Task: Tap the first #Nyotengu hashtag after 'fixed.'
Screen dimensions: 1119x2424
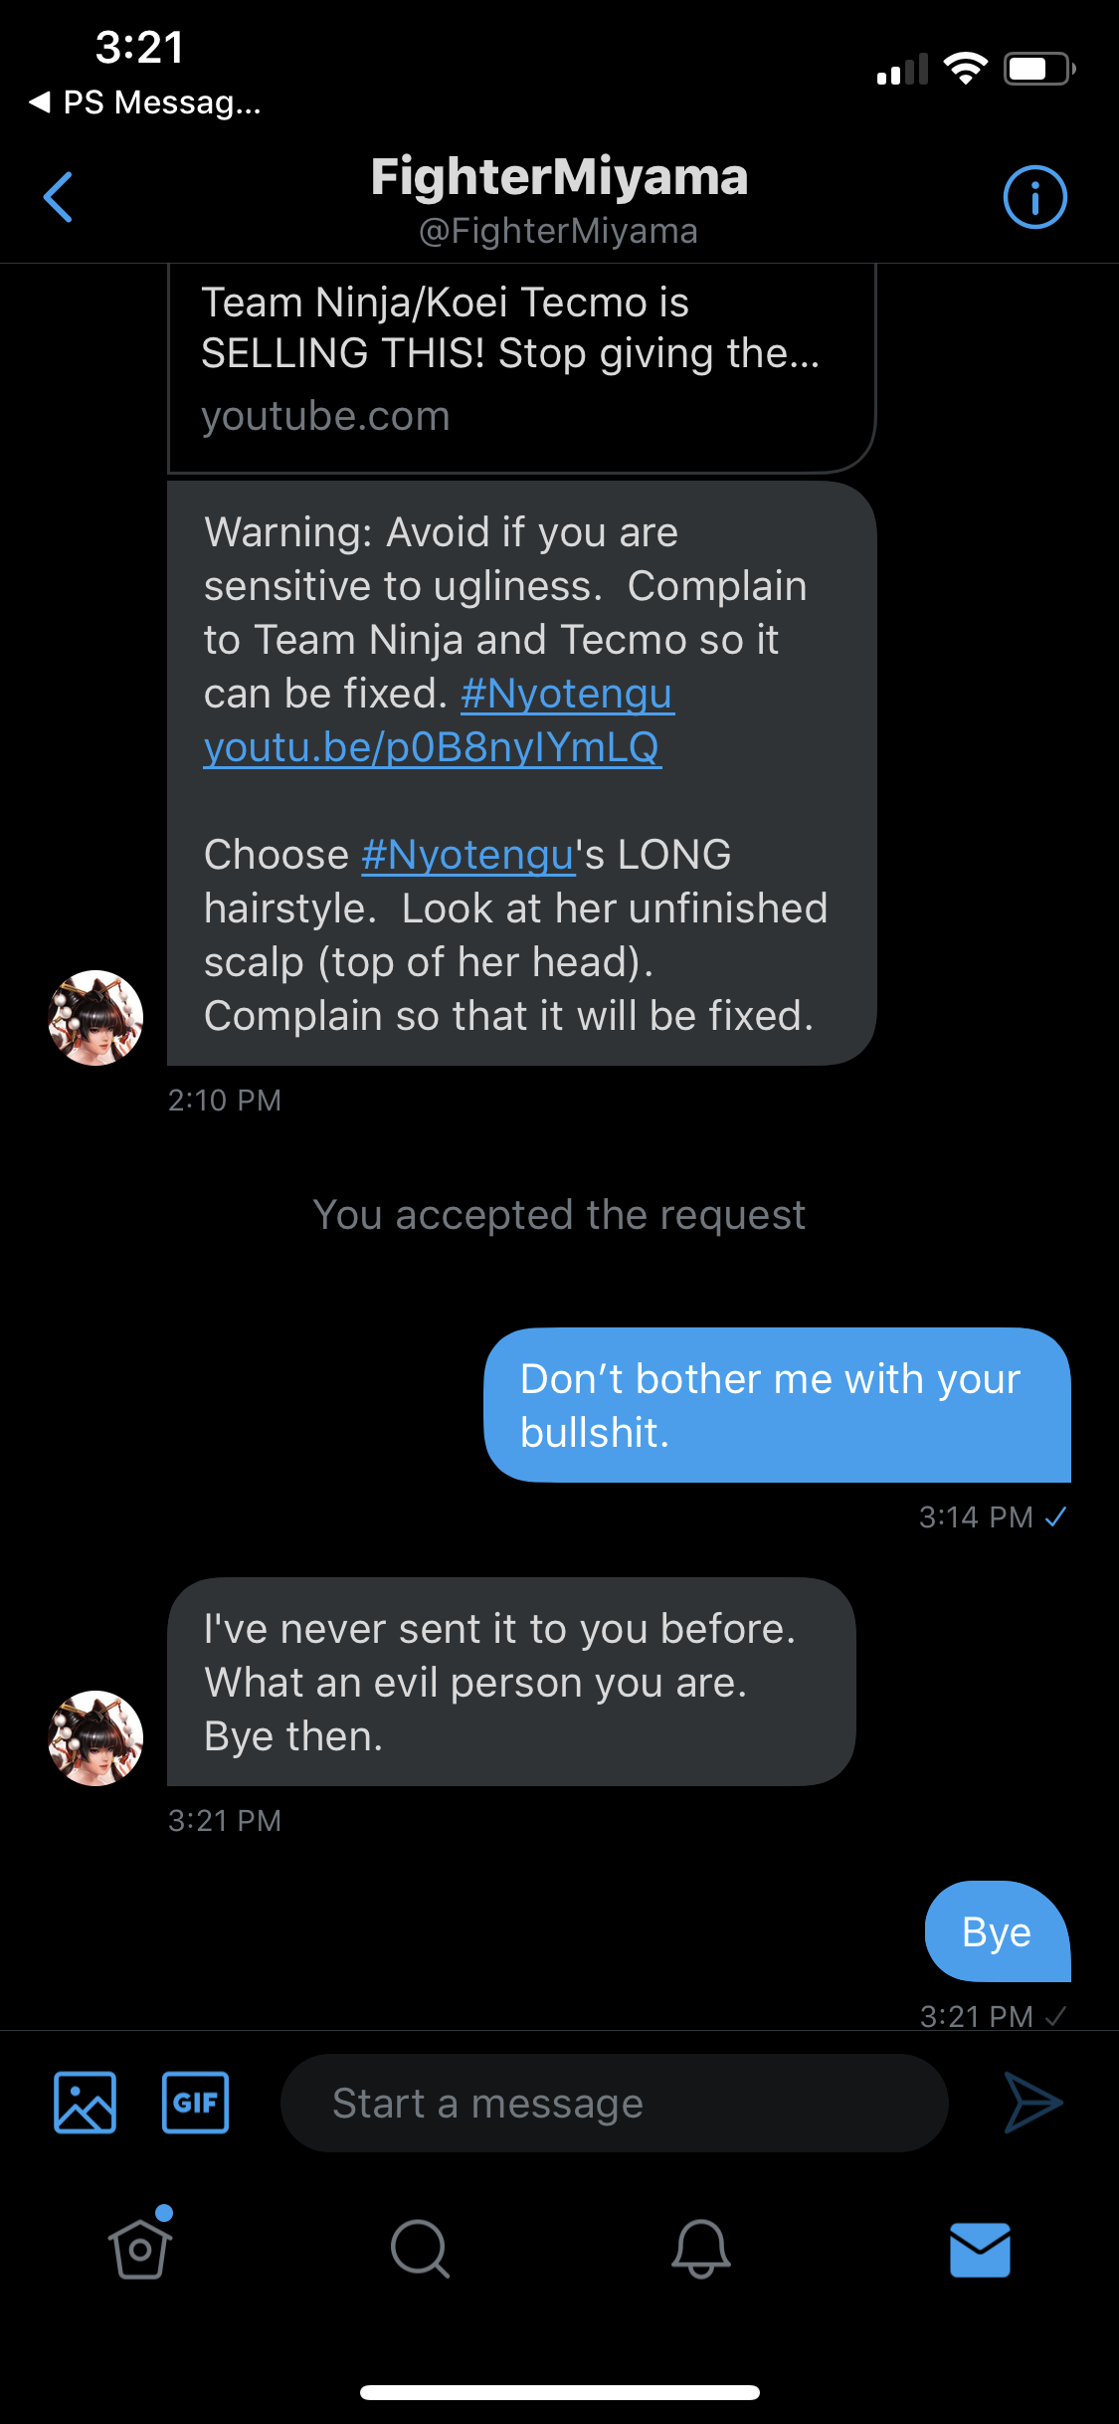Action: pyautogui.click(x=567, y=694)
